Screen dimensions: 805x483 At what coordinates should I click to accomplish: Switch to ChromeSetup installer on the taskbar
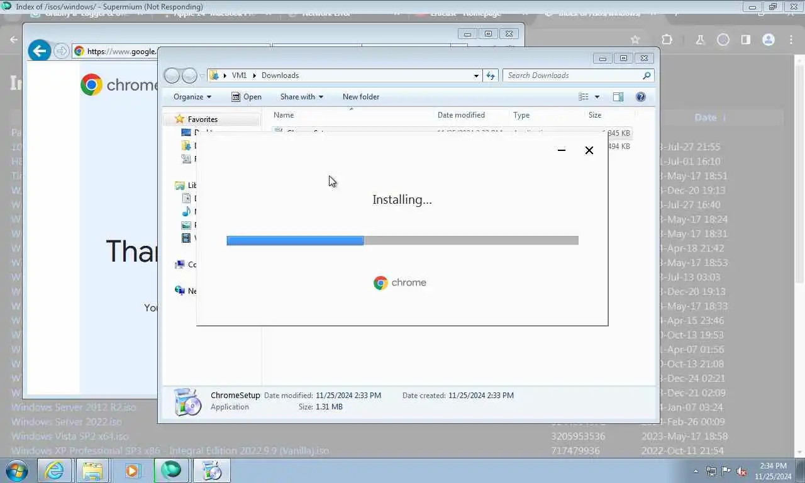pos(211,470)
